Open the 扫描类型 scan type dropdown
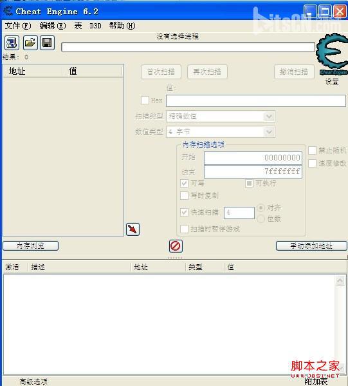Viewport: 348px width, 386px height. coord(221,117)
